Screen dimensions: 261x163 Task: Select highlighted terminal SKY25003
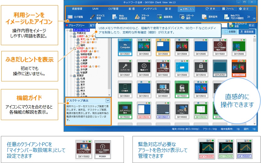[163, 47]
